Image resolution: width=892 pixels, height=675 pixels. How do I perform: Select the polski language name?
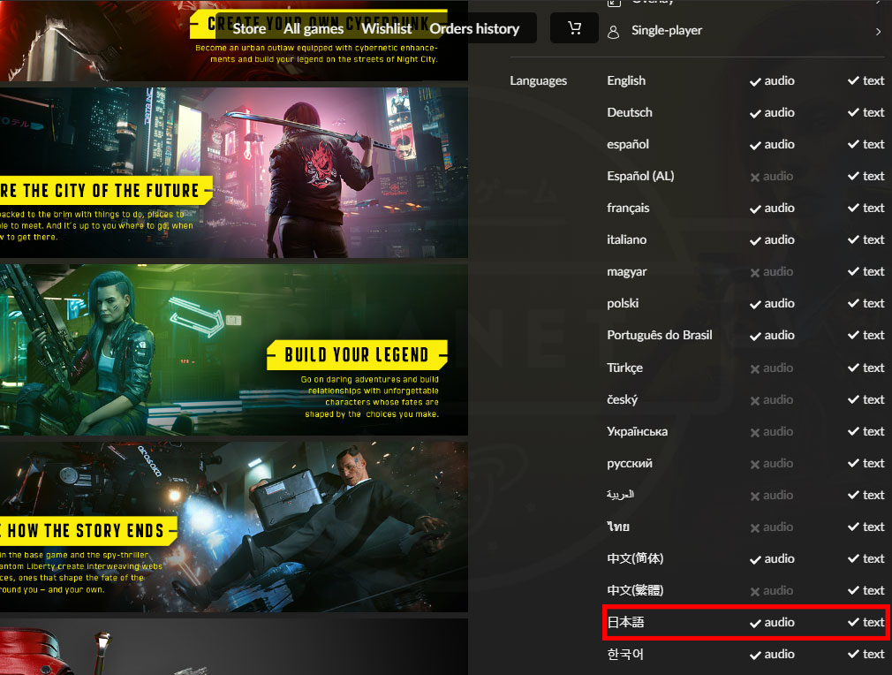pos(623,303)
